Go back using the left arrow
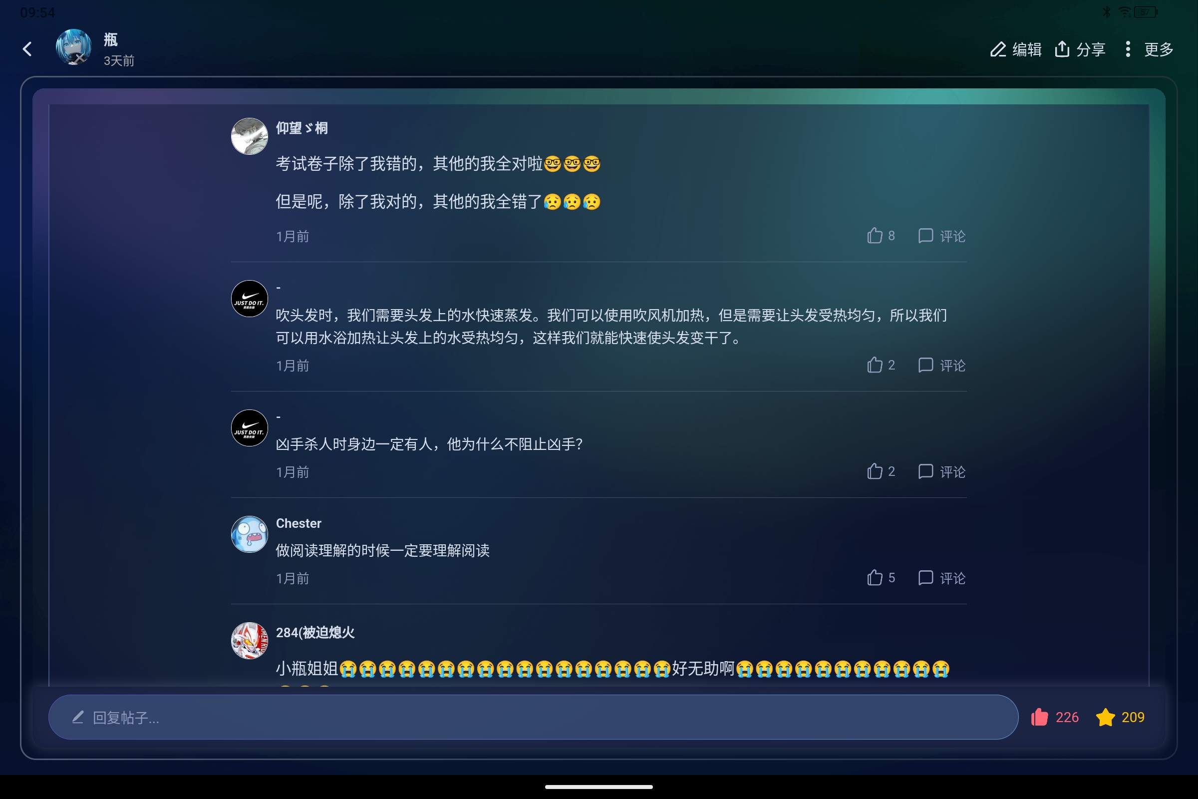The image size is (1198, 799). 27,49
